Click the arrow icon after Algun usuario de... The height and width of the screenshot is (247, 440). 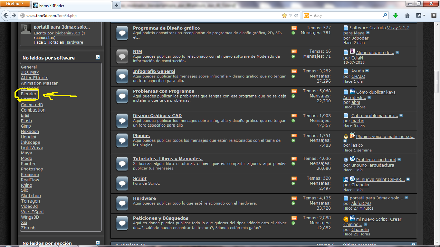tap(397, 52)
